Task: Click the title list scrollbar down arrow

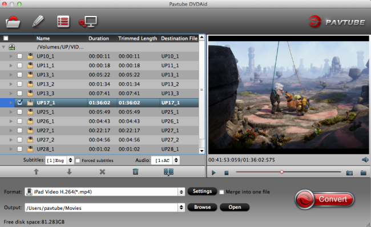Action: (202, 151)
